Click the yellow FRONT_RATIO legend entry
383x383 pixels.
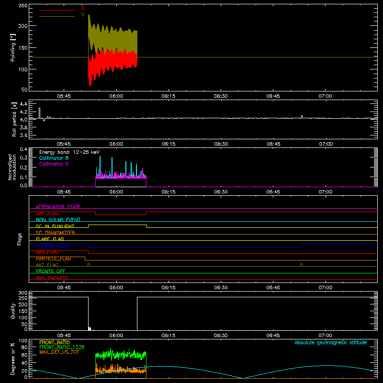[55, 342]
